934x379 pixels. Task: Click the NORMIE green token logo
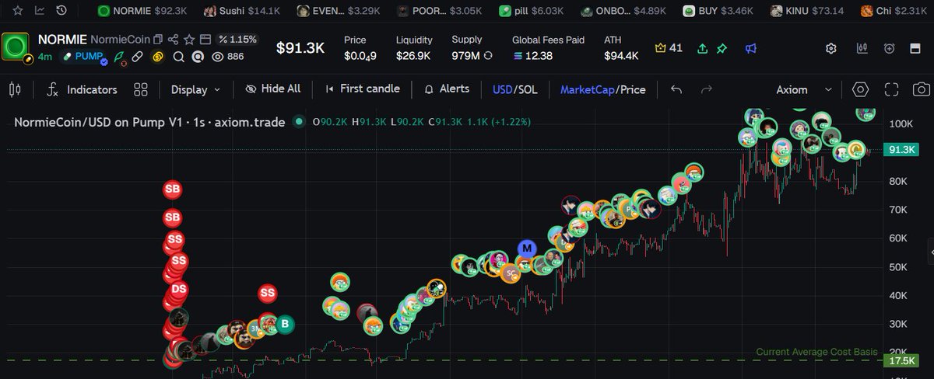[16, 47]
